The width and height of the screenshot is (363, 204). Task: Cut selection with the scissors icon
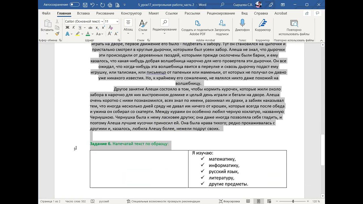pyautogui.click(x=57, y=21)
